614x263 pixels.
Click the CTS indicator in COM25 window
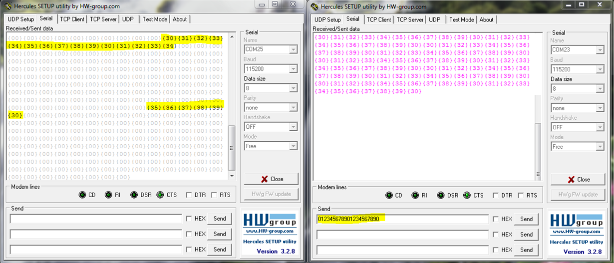pyautogui.click(x=160, y=195)
